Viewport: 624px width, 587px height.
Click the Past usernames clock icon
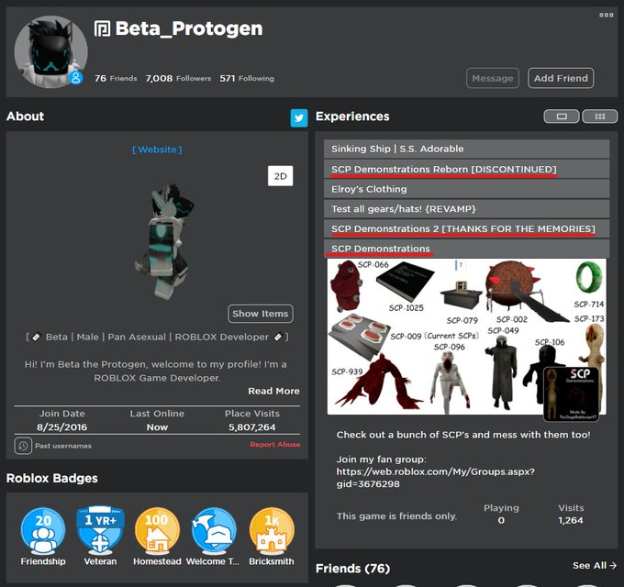[x=23, y=446]
